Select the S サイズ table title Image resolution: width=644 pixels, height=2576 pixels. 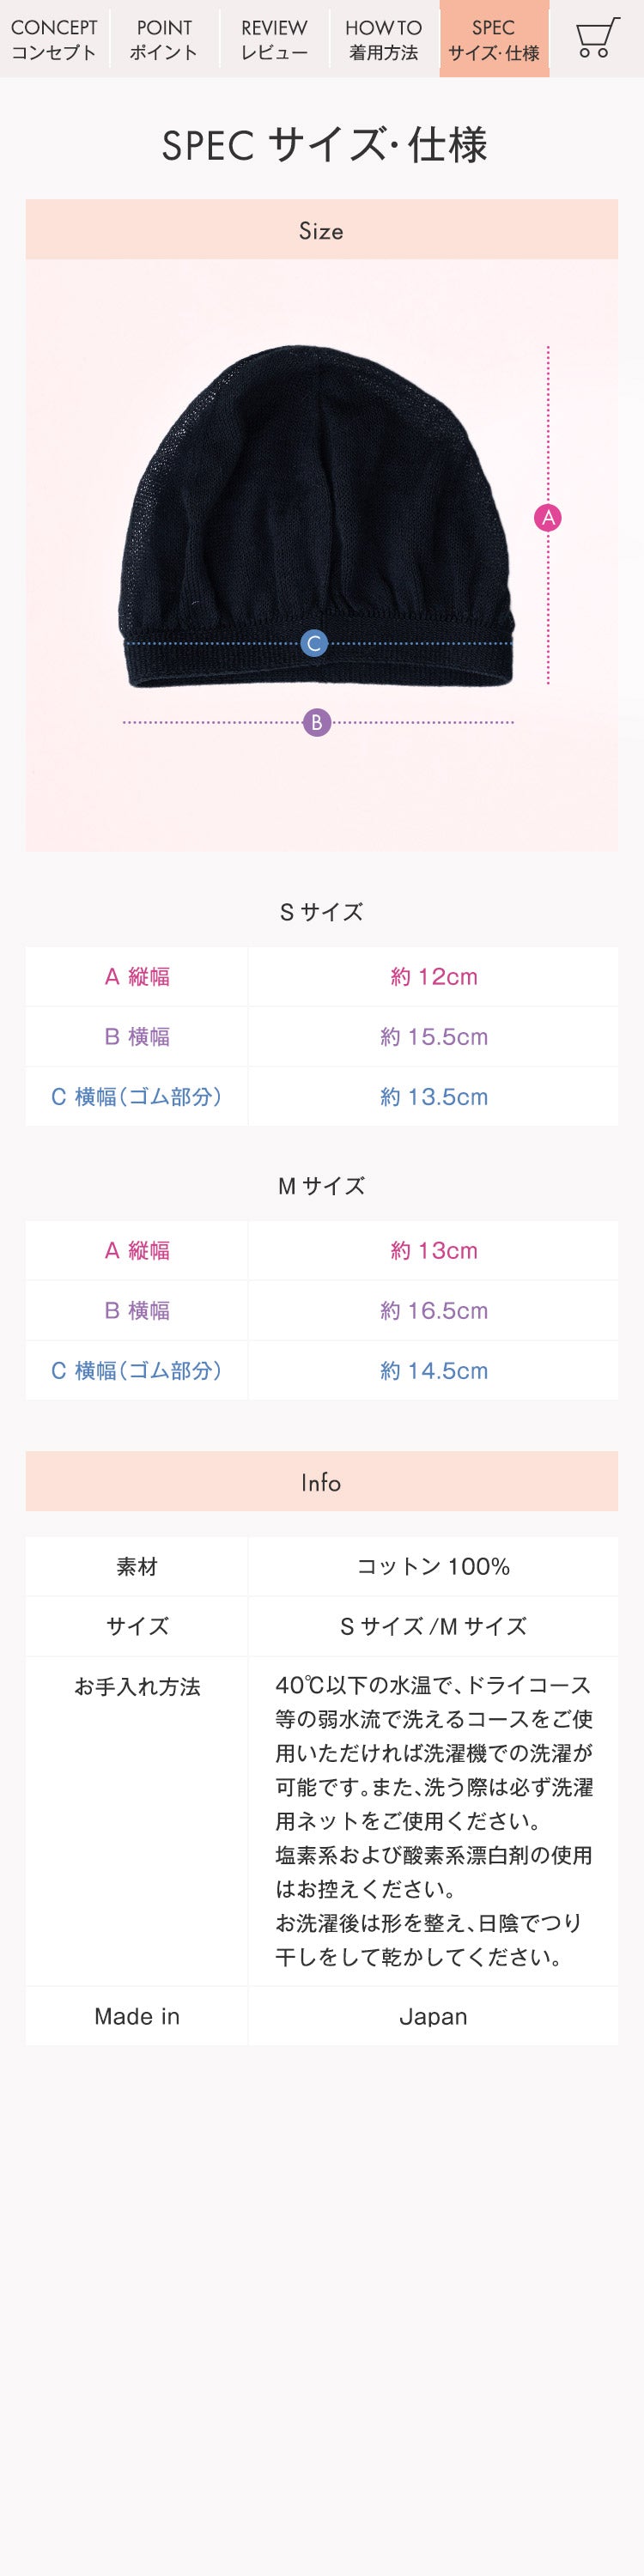pyautogui.click(x=321, y=912)
